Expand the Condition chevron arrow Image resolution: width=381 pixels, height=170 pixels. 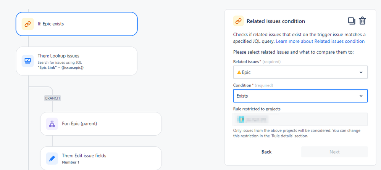tap(361, 96)
